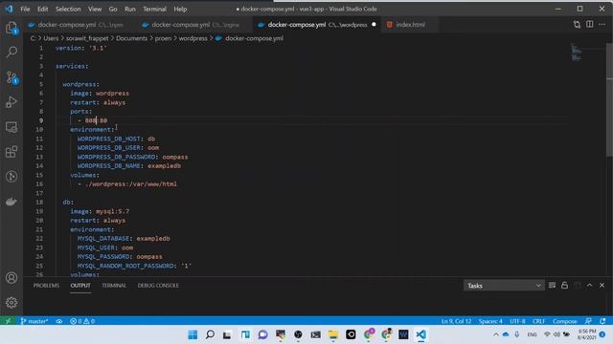Open the View menu
Image resolution: width=613 pixels, height=344 pixels.
click(95, 9)
